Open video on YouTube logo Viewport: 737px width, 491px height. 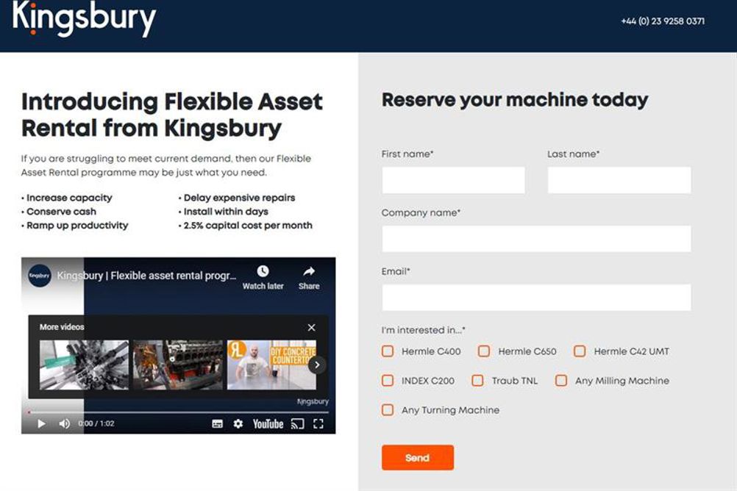[268, 424]
